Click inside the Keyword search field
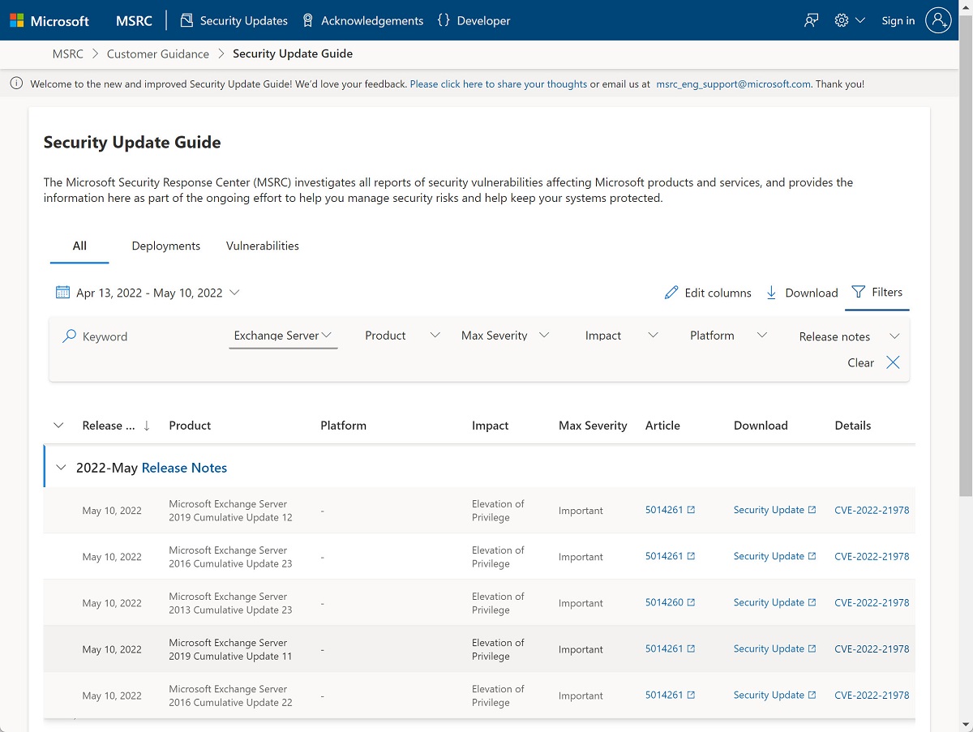973x732 pixels. (x=114, y=336)
